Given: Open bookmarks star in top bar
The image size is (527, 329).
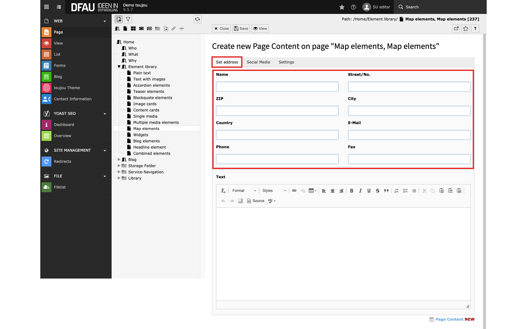Looking at the screenshot, I should coord(342,7).
